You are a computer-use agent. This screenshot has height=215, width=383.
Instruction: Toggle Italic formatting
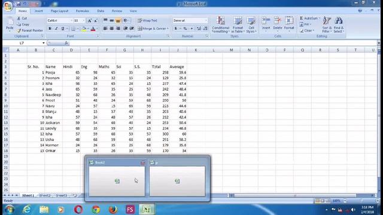56,29
